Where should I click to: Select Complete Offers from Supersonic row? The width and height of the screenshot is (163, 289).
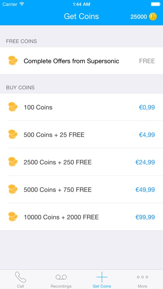[81, 61]
